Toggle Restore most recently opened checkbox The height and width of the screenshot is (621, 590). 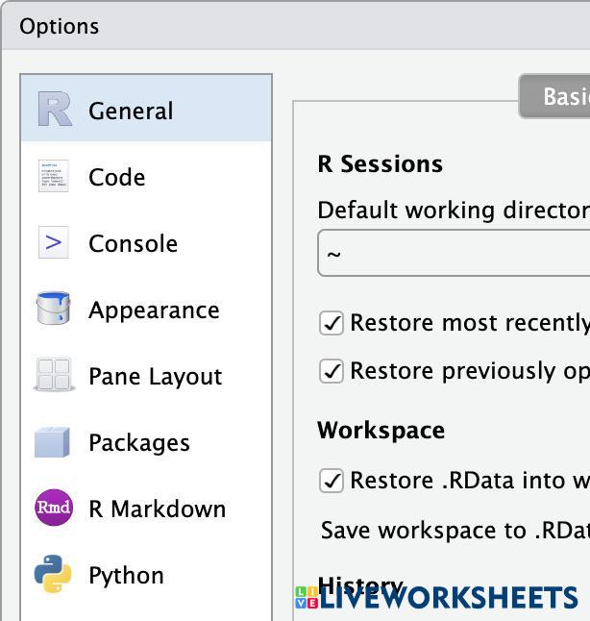[x=332, y=323]
